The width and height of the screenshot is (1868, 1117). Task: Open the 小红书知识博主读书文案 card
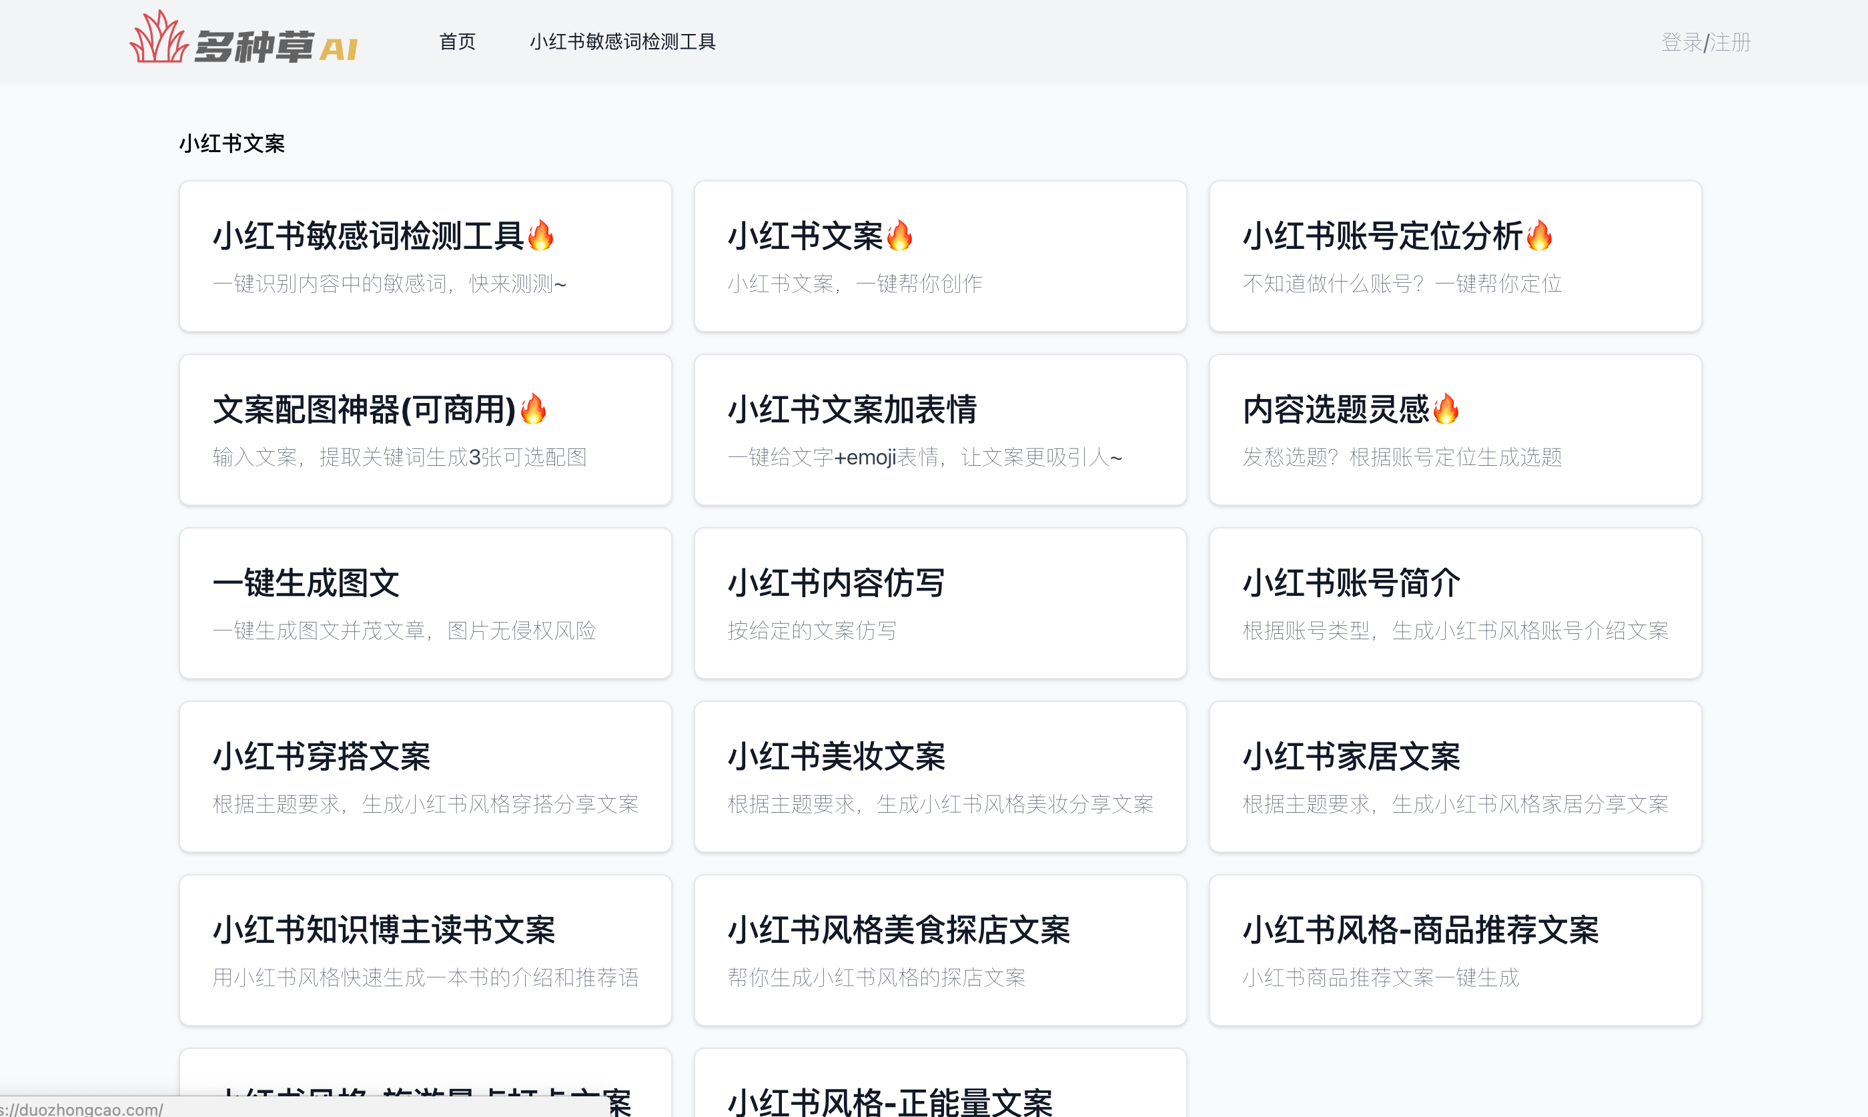(x=425, y=950)
